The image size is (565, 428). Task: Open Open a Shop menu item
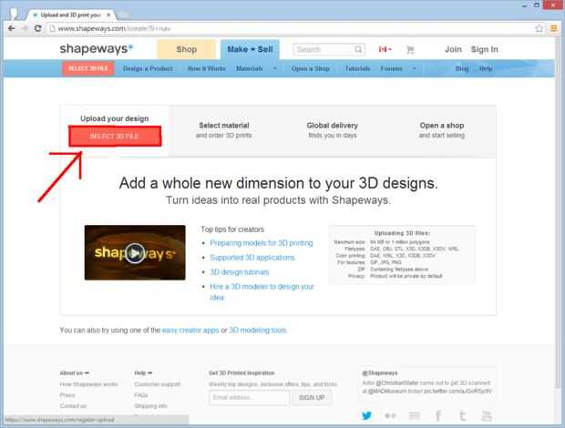[x=310, y=68]
